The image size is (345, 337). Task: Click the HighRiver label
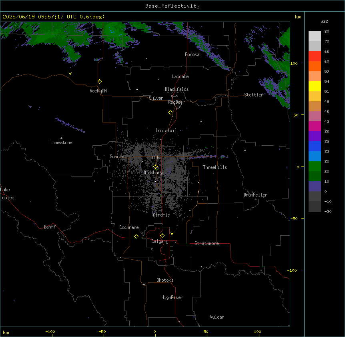click(172, 297)
